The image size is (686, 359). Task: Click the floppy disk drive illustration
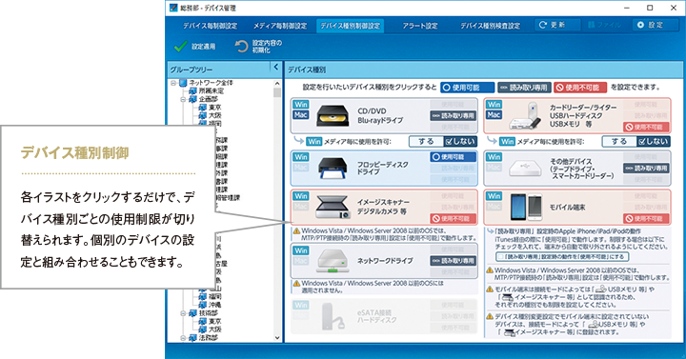333,169
